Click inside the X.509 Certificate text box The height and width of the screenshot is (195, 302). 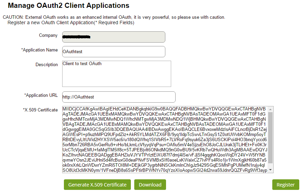[164, 139]
